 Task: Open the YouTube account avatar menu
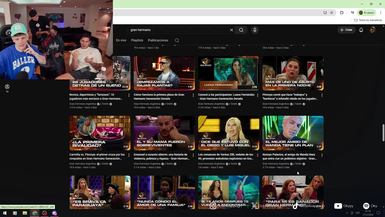click(373, 30)
